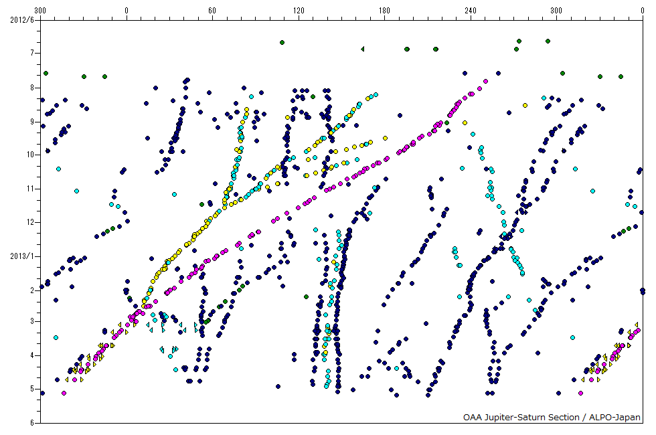Image resolution: width=656 pixels, height=435 pixels.
Task: Click the month "5" label on the vertical axis
Action: click(32, 389)
